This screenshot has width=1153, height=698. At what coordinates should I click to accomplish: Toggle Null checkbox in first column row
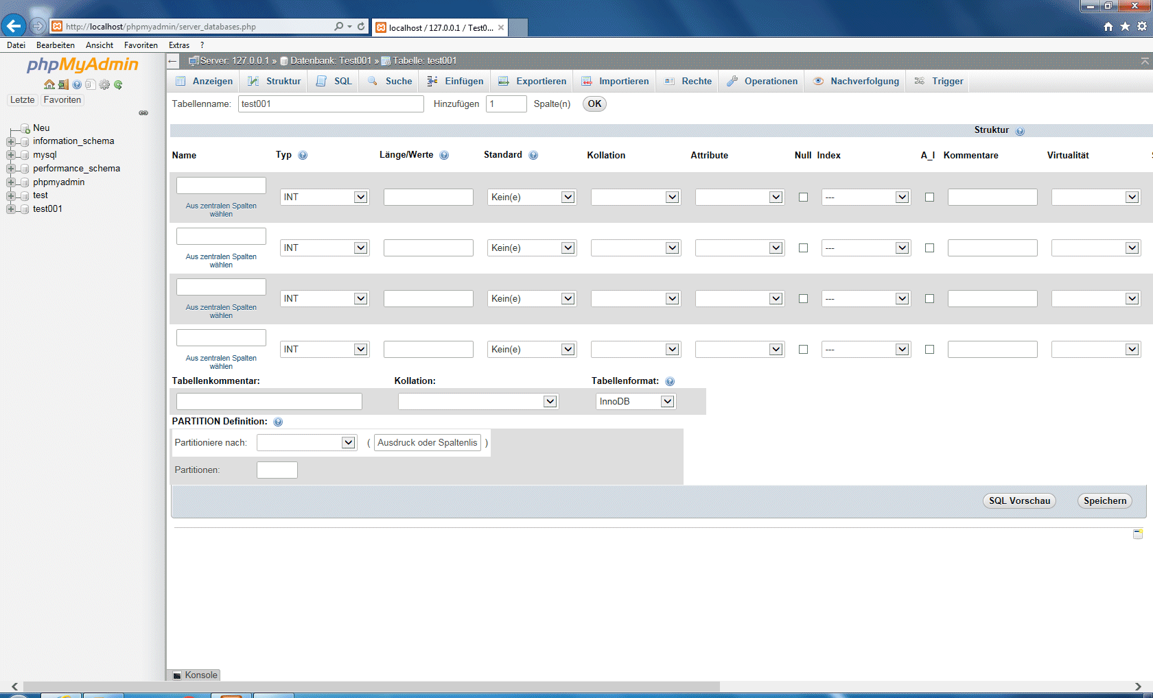(x=803, y=197)
